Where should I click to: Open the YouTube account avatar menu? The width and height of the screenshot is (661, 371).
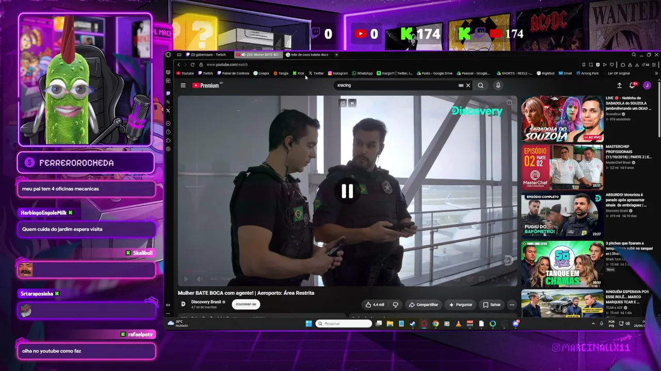click(x=647, y=86)
